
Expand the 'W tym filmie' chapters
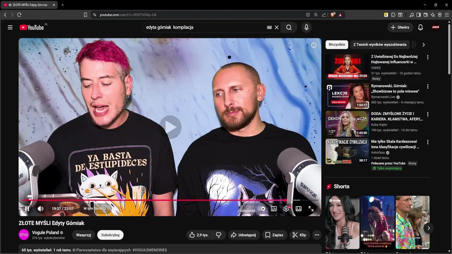coord(95,208)
